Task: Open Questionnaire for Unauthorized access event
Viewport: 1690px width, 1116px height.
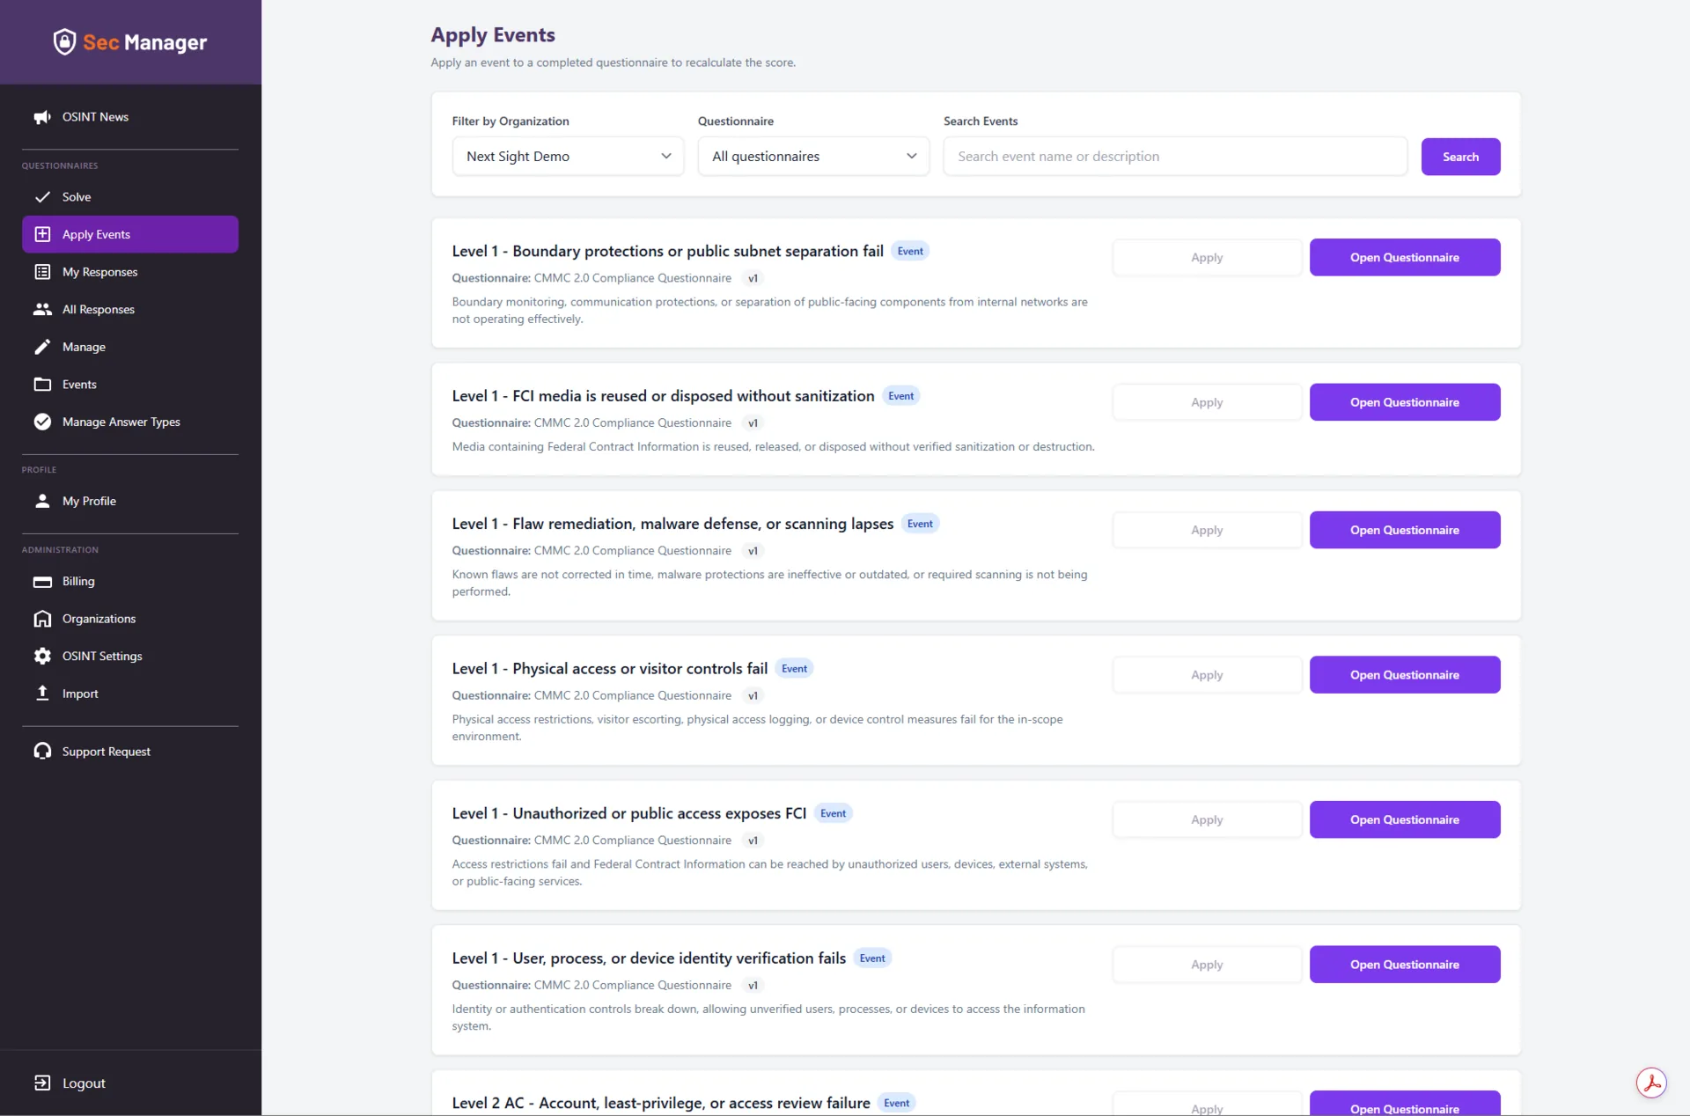Action: [x=1405, y=819]
